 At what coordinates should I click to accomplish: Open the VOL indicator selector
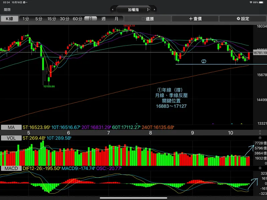tap(11, 138)
